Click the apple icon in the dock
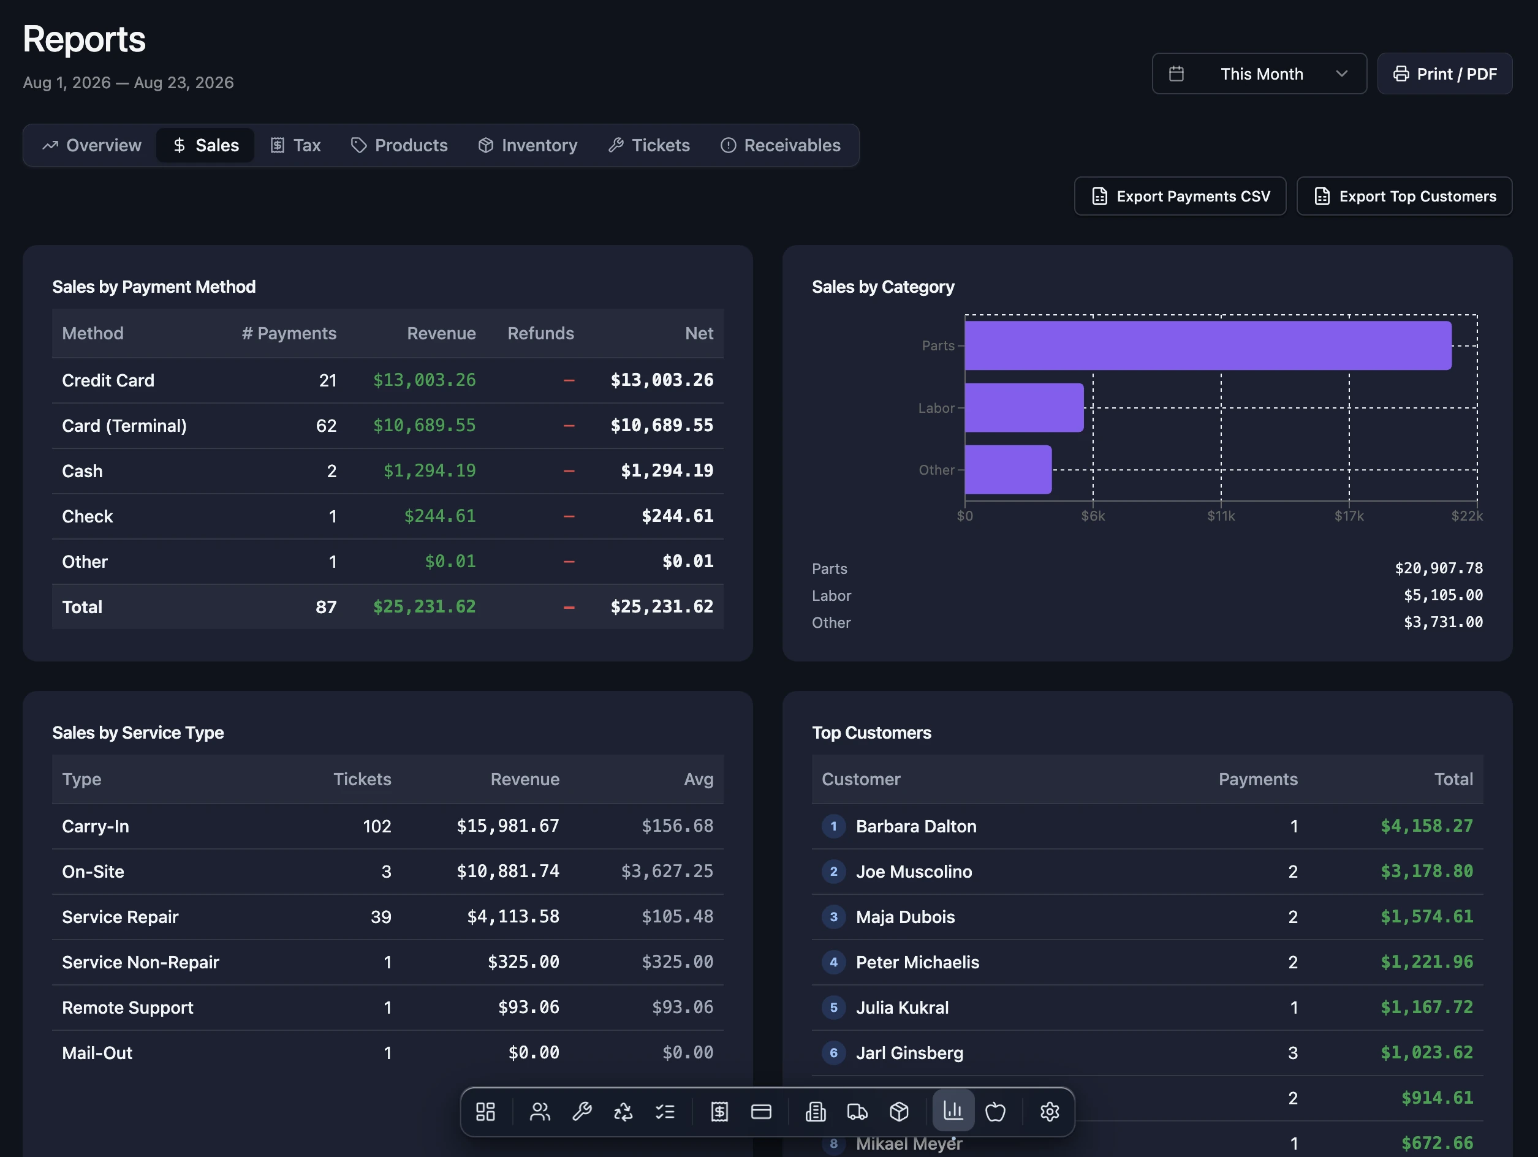Viewport: 1538px width, 1157px height. [x=996, y=1112]
